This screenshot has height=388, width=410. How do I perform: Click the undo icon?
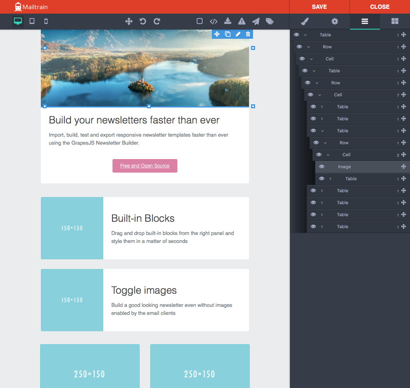click(143, 21)
